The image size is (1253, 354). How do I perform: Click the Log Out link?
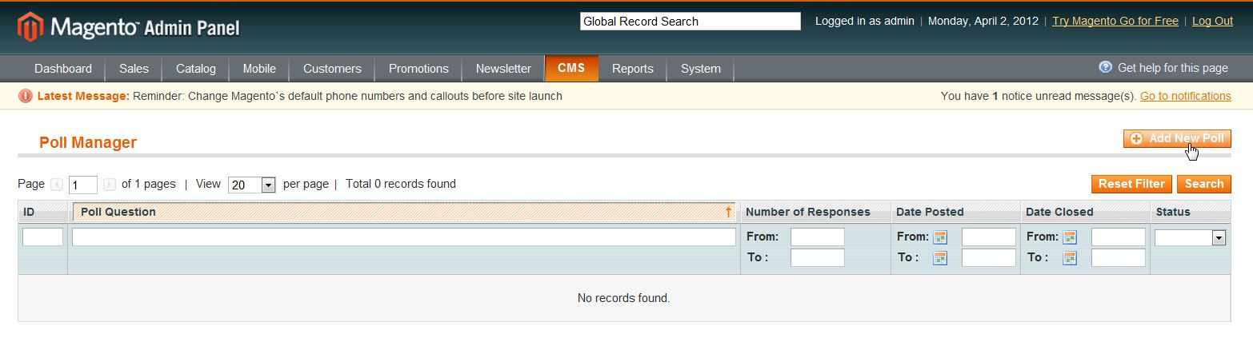[1212, 22]
